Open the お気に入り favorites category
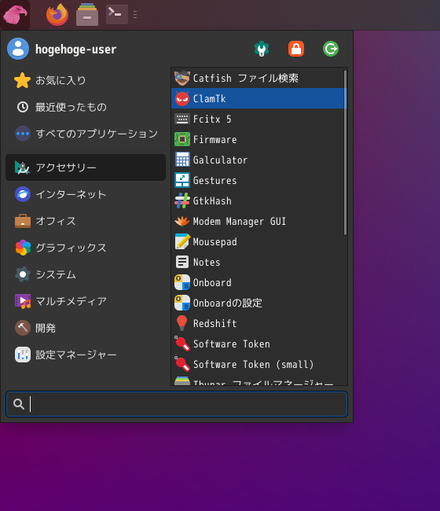Image resolution: width=440 pixels, height=511 pixels. 86,80
